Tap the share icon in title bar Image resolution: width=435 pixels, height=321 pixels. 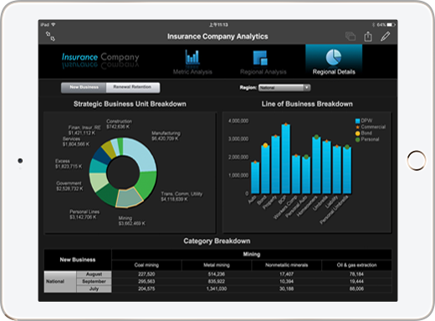(x=368, y=36)
